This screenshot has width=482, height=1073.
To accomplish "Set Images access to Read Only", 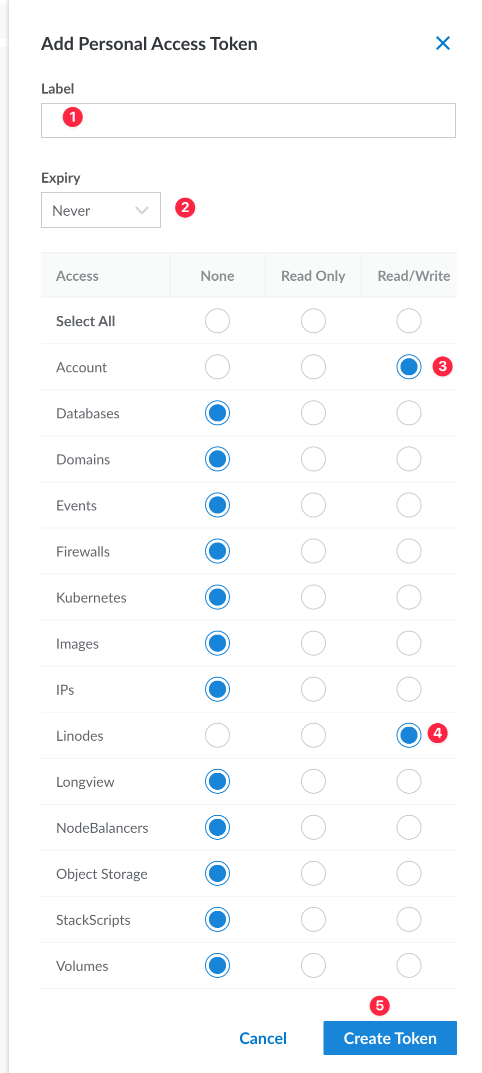I will pos(313,643).
